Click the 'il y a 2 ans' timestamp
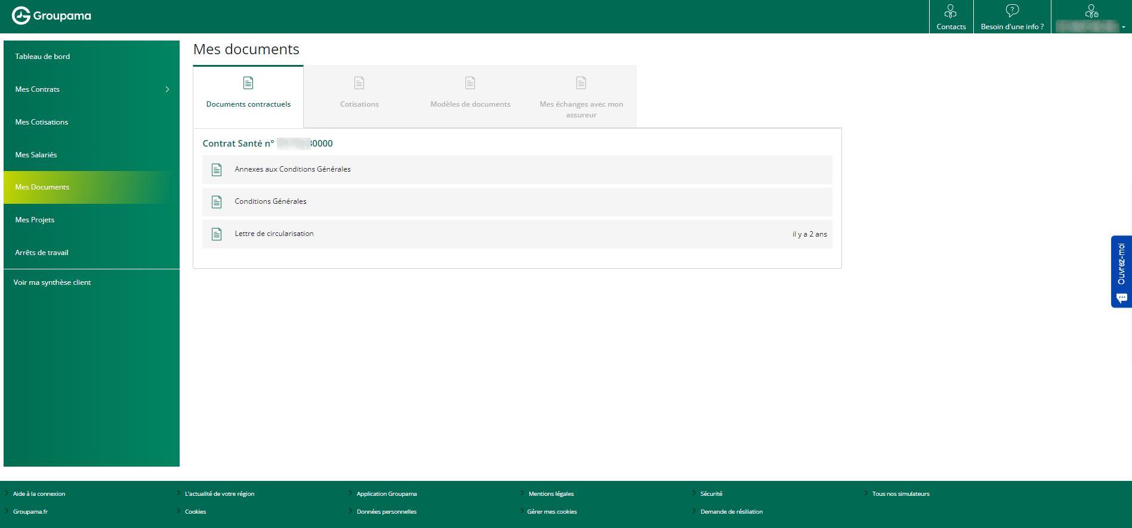The width and height of the screenshot is (1132, 528). click(x=810, y=234)
